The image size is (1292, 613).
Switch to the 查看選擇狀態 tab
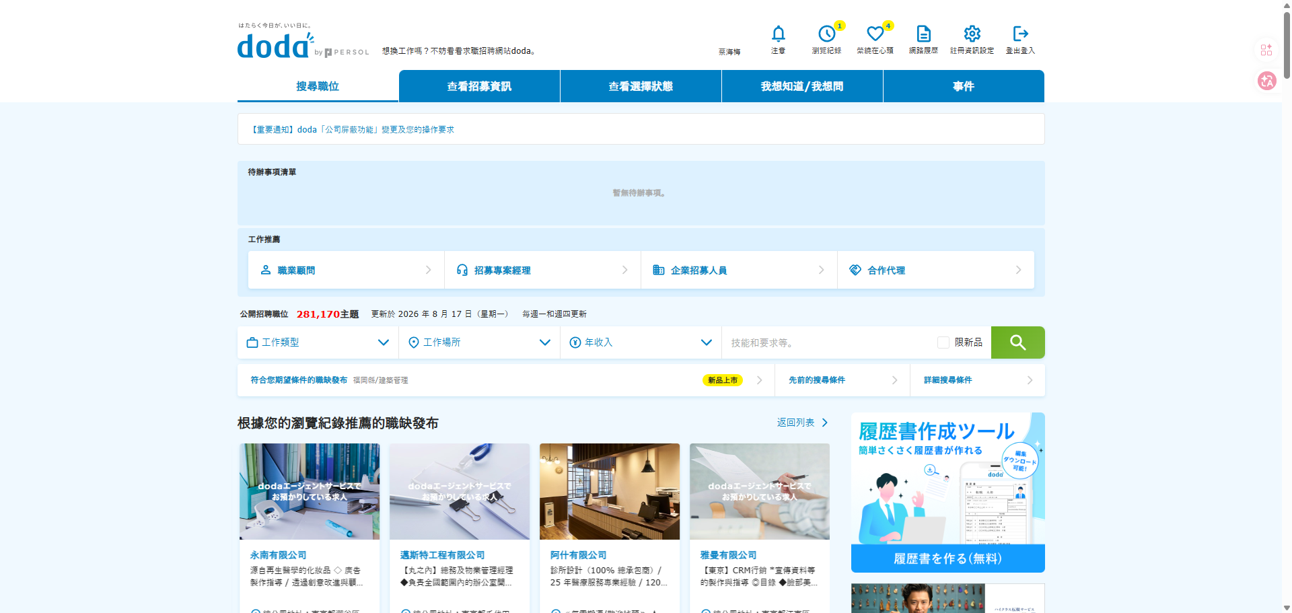point(641,86)
